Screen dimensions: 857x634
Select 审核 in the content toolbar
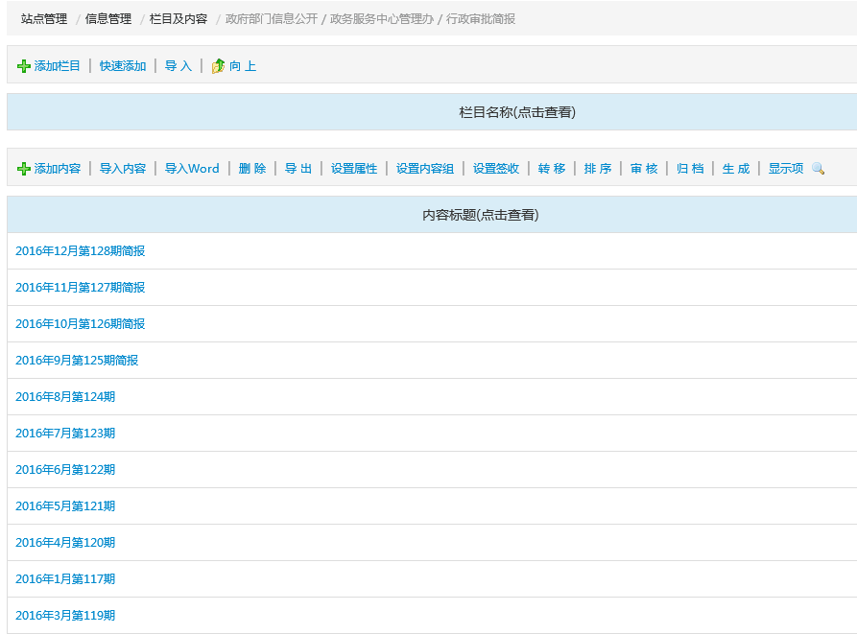coord(644,169)
